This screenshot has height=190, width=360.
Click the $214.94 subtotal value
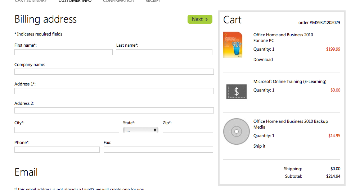click(x=333, y=176)
